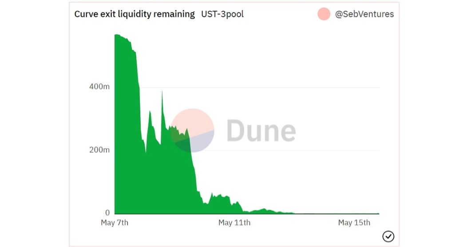The height and width of the screenshot is (247, 471).
Task: Click the chart title "Curve exit liquidity remaining"
Action: pyautogui.click(x=135, y=14)
